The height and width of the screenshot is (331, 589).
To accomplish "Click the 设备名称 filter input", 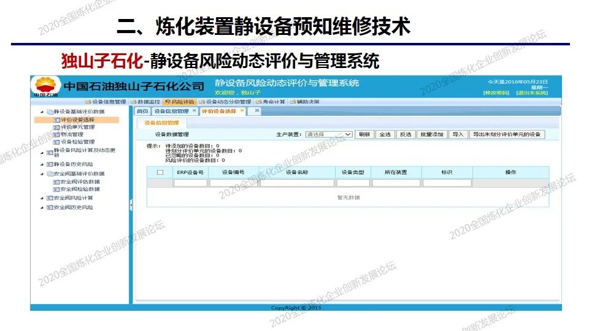I will [x=297, y=183].
